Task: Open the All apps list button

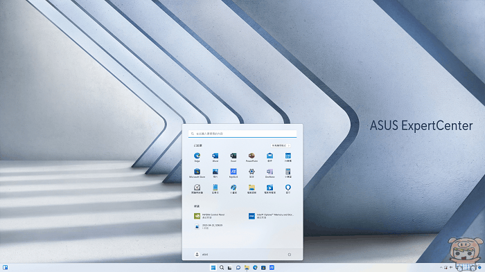Action: [281, 145]
